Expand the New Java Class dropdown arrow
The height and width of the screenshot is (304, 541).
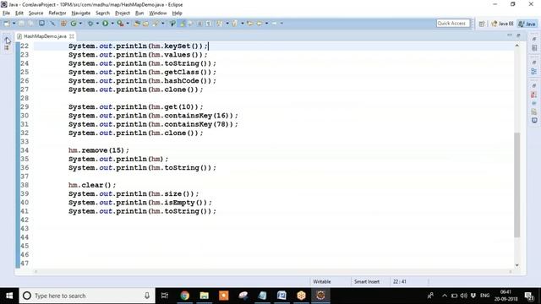80,24
